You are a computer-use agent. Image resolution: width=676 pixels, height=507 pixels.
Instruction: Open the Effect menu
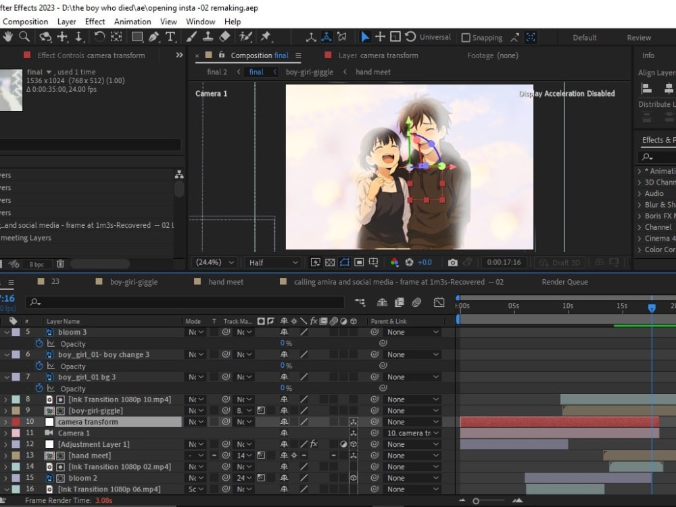[x=95, y=22]
